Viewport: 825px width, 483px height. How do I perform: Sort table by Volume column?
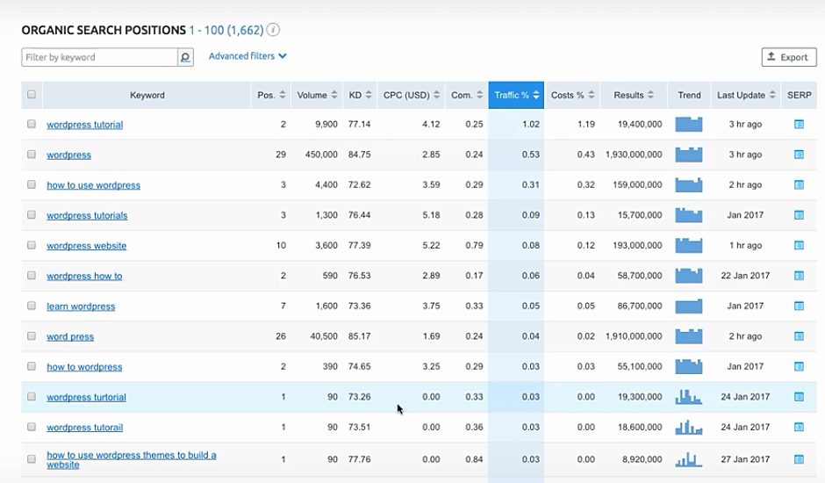coord(317,95)
